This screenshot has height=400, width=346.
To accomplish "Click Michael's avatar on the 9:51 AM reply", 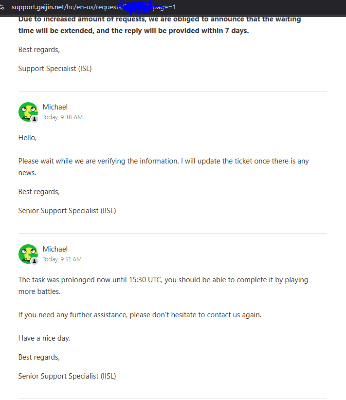I will coord(28,254).
